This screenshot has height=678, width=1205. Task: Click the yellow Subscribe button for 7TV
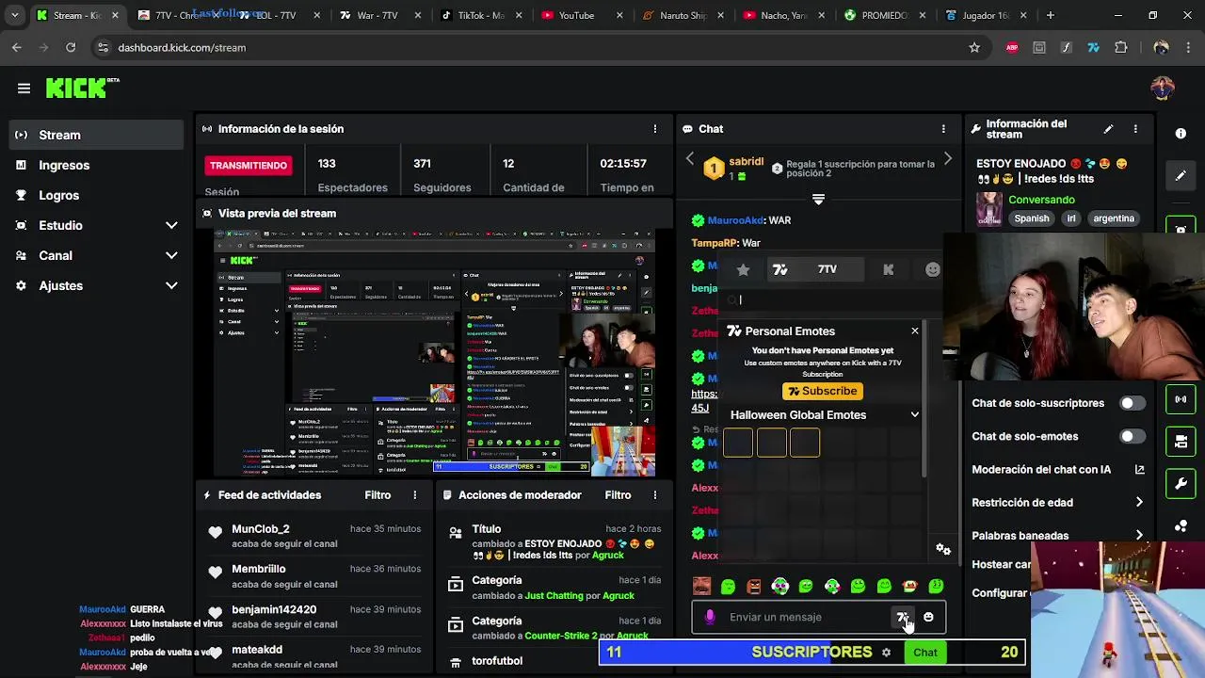click(823, 392)
